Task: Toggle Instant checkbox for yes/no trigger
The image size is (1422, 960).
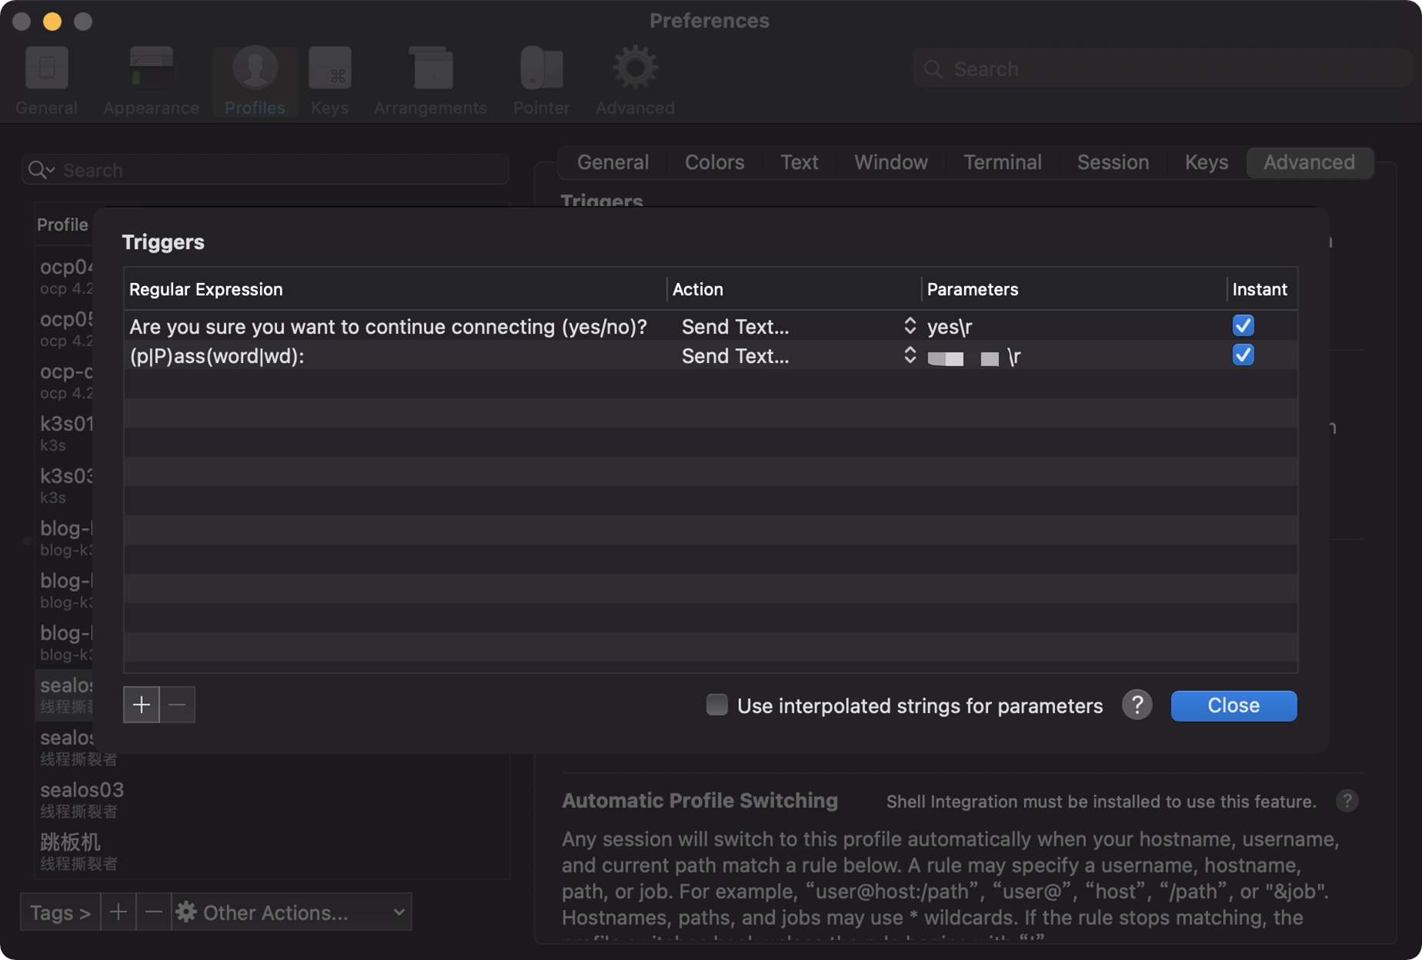Action: [1243, 325]
